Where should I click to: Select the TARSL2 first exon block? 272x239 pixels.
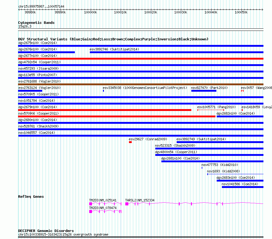[127, 204]
